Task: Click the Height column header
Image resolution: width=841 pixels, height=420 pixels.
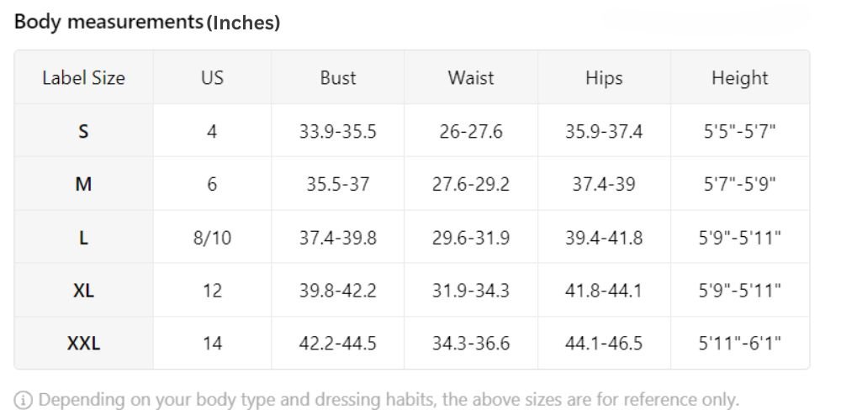Action: pos(739,78)
